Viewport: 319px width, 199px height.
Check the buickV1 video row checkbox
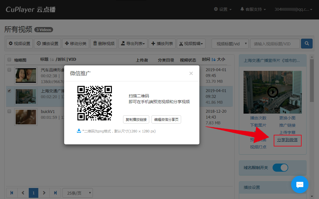tap(9, 111)
